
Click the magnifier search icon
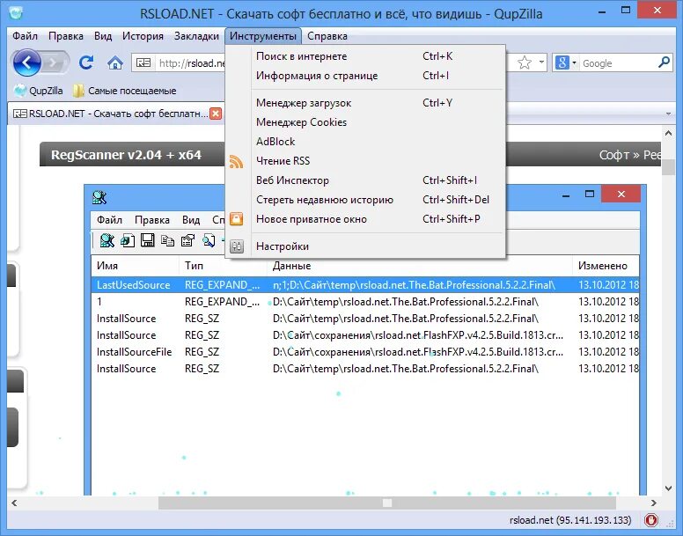(x=664, y=63)
